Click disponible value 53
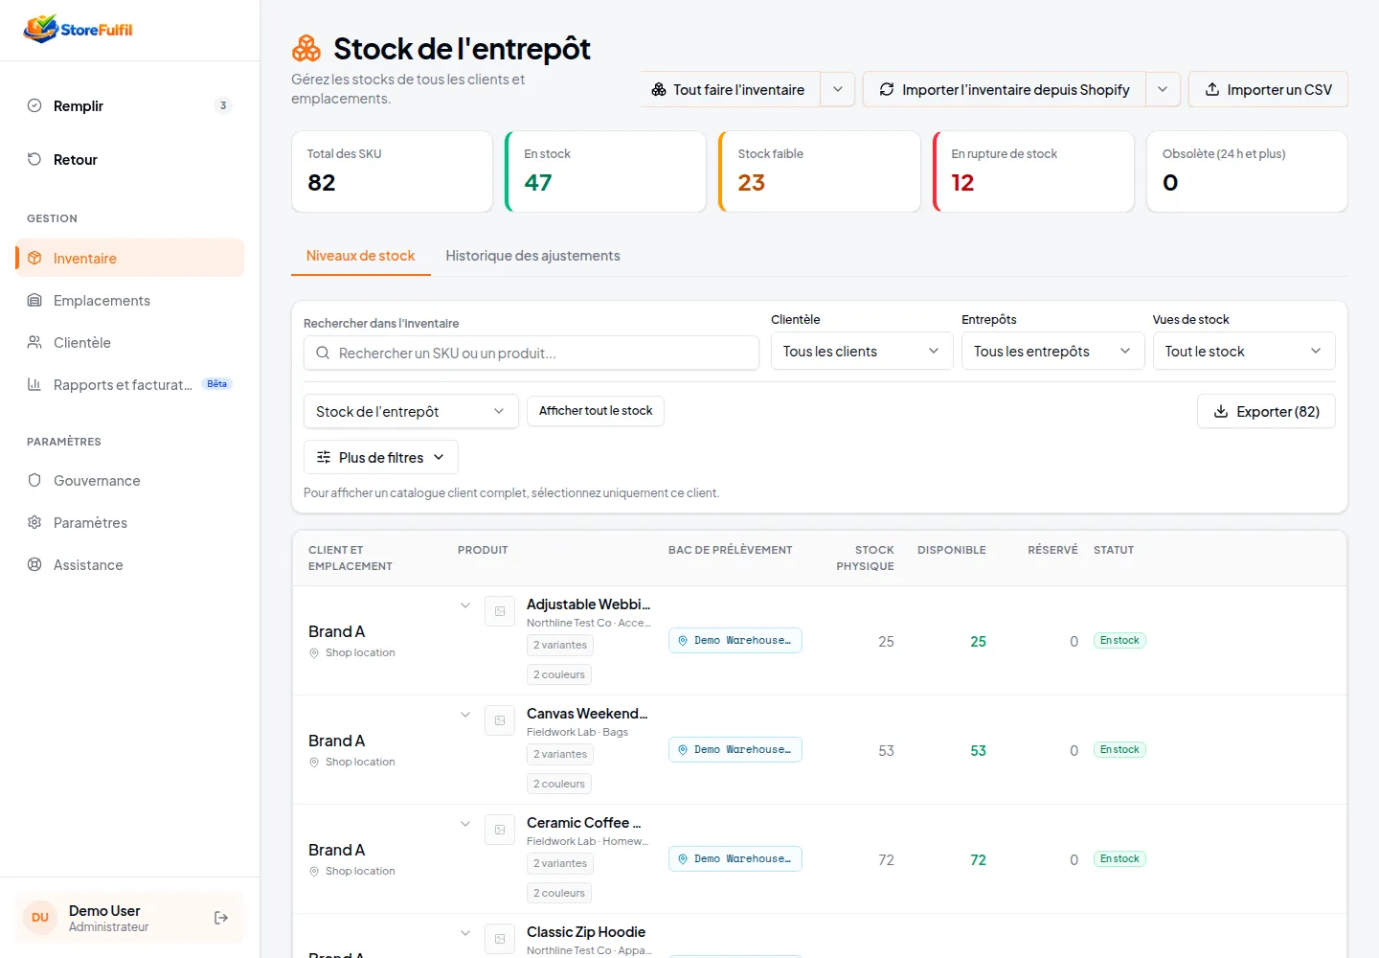 point(978,750)
